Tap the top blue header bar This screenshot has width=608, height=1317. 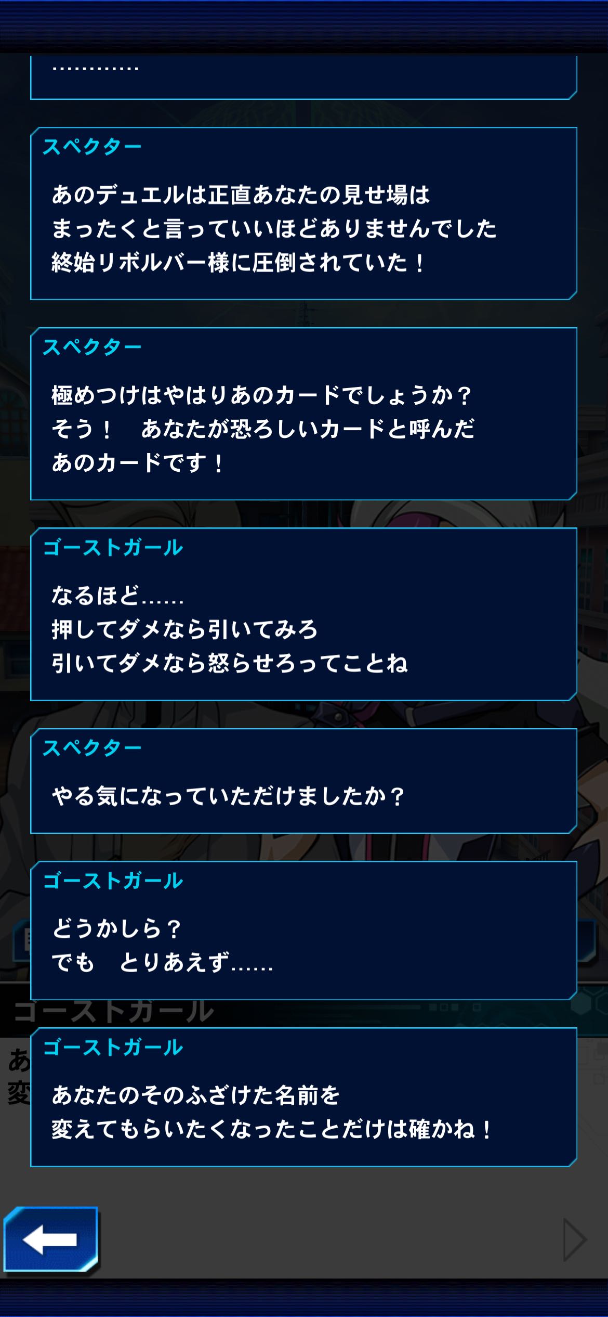pyautogui.click(x=304, y=26)
